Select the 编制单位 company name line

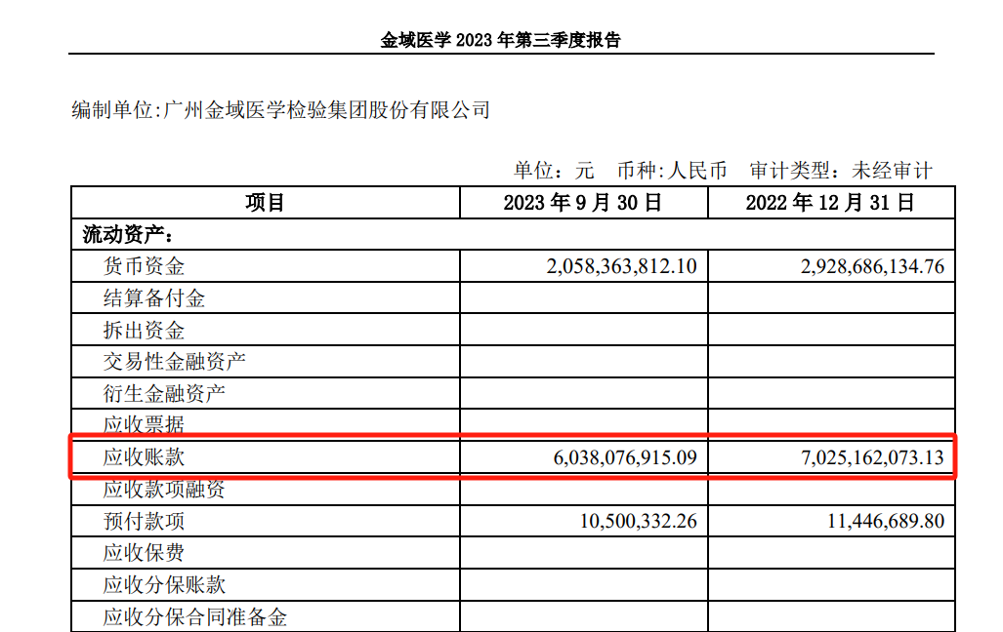(x=280, y=110)
